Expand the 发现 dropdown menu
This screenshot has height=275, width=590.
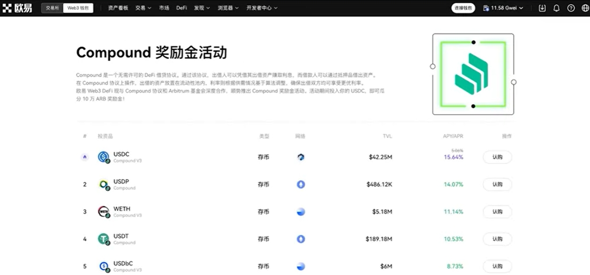[x=202, y=8]
